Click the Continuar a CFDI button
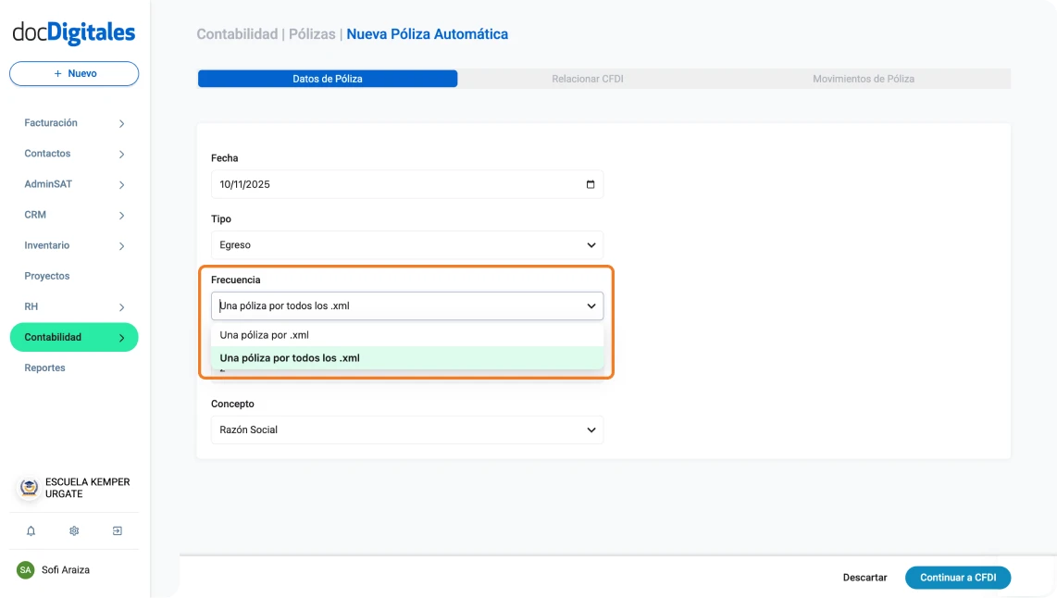The height and width of the screenshot is (598, 1057). [958, 577]
